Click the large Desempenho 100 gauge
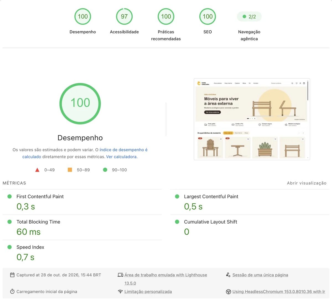The width and height of the screenshot is (332, 301). [x=80, y=103]
